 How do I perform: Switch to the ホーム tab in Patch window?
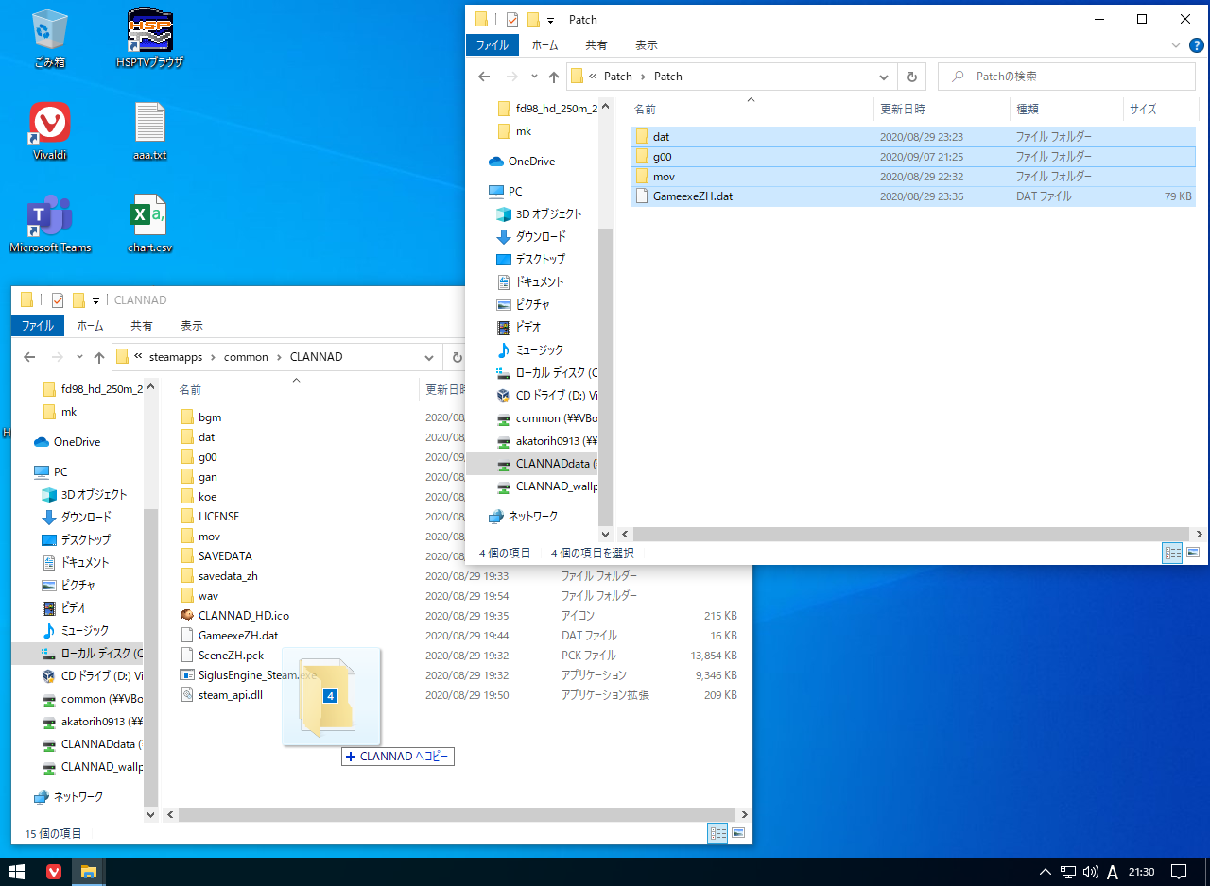[545, 45]
